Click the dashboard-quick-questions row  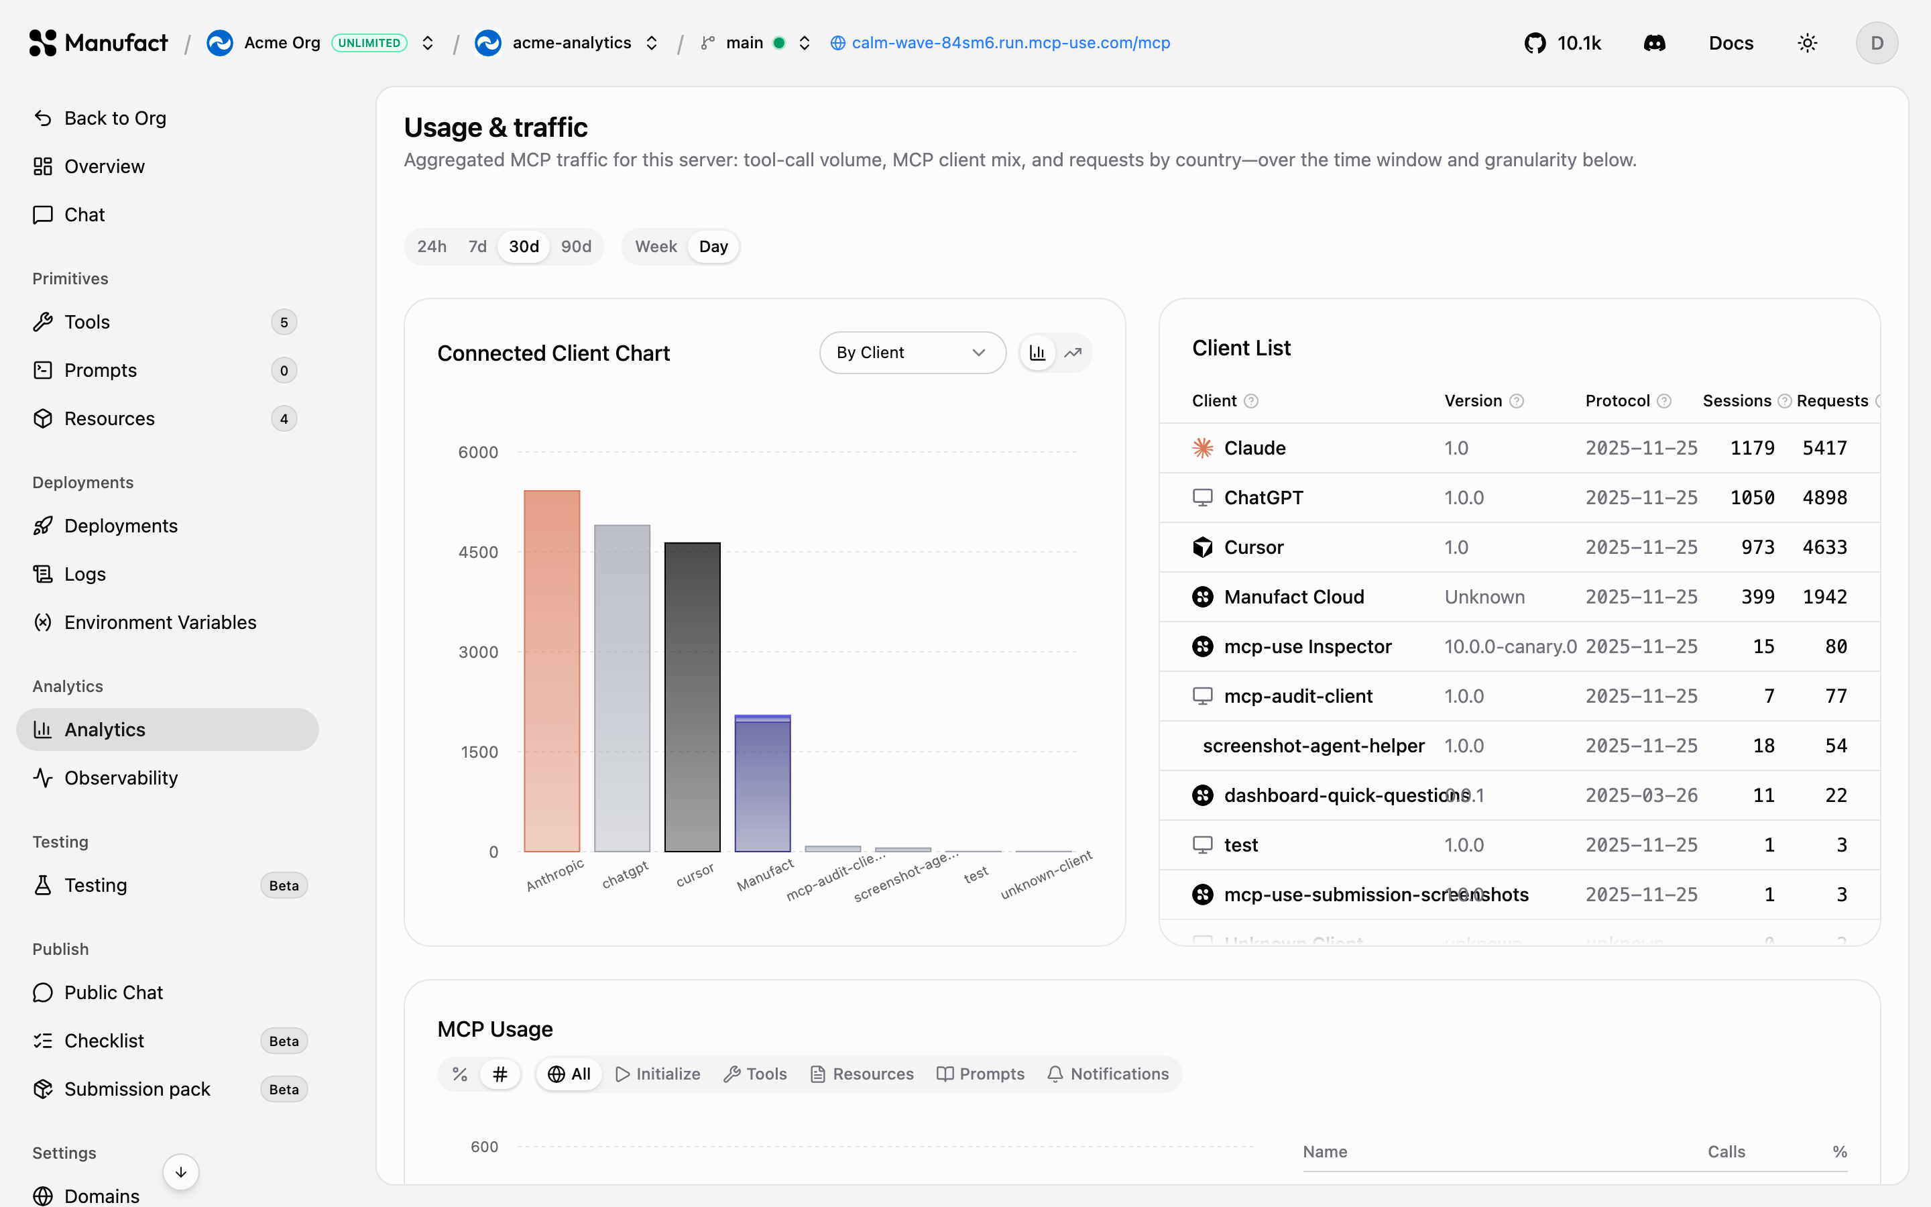(x=1519, y=795)
